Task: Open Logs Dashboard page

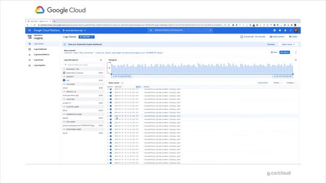Action: (x=40, y=49)
